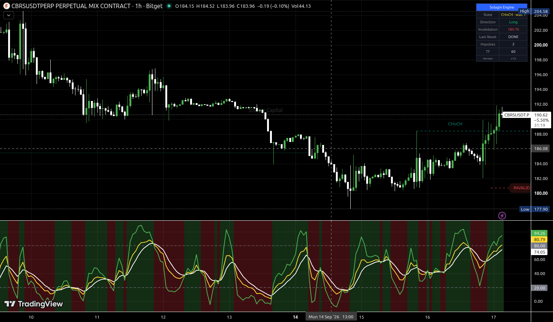Screen dimensions: 553x322
Task: Click the green 94.26 oscillator value
Action: tap(539, 233)
